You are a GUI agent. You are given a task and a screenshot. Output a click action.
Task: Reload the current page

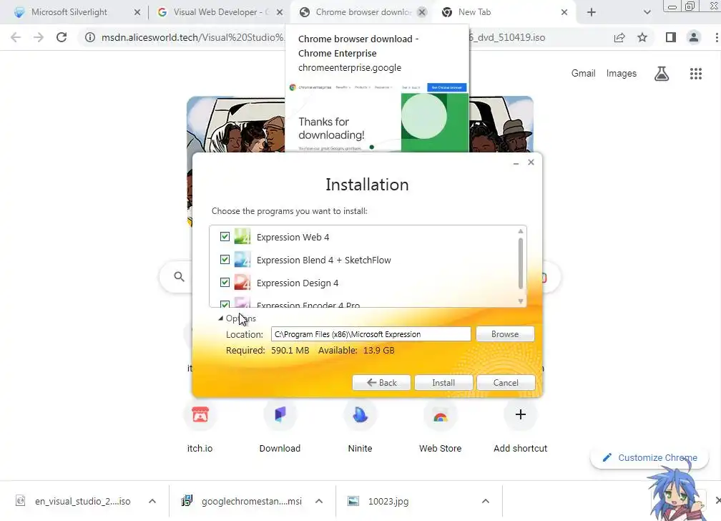pos(62,37)
